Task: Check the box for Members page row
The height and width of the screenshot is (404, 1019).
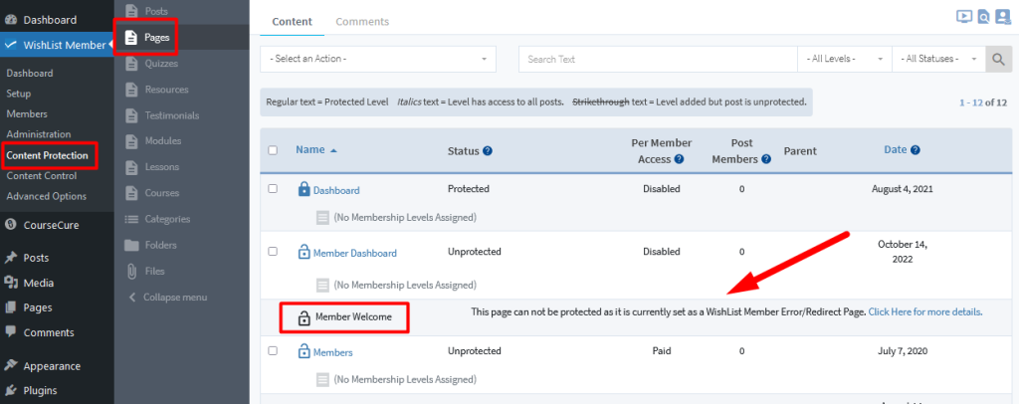Action: coord(273,350)
